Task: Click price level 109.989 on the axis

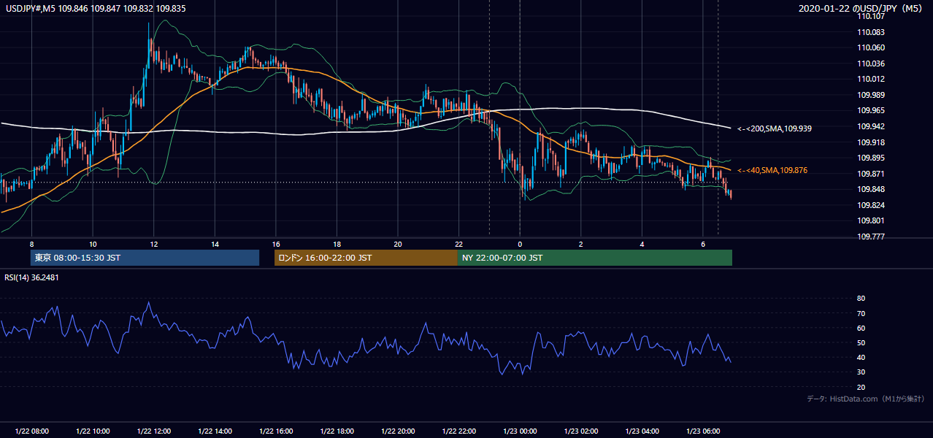Action: click(870, 95)
